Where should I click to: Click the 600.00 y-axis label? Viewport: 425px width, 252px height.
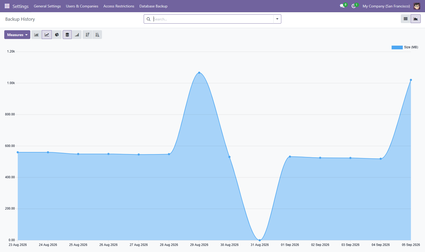coord(10,146)
